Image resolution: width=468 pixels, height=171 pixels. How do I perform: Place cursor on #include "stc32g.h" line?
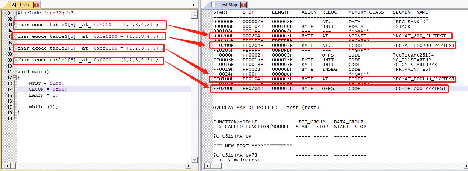tap(45, 13)
